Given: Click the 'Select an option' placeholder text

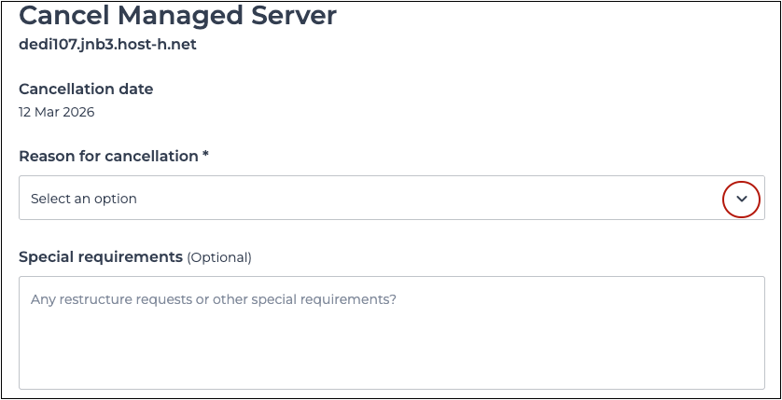Looking at the screenshot, I should (84, 199).
